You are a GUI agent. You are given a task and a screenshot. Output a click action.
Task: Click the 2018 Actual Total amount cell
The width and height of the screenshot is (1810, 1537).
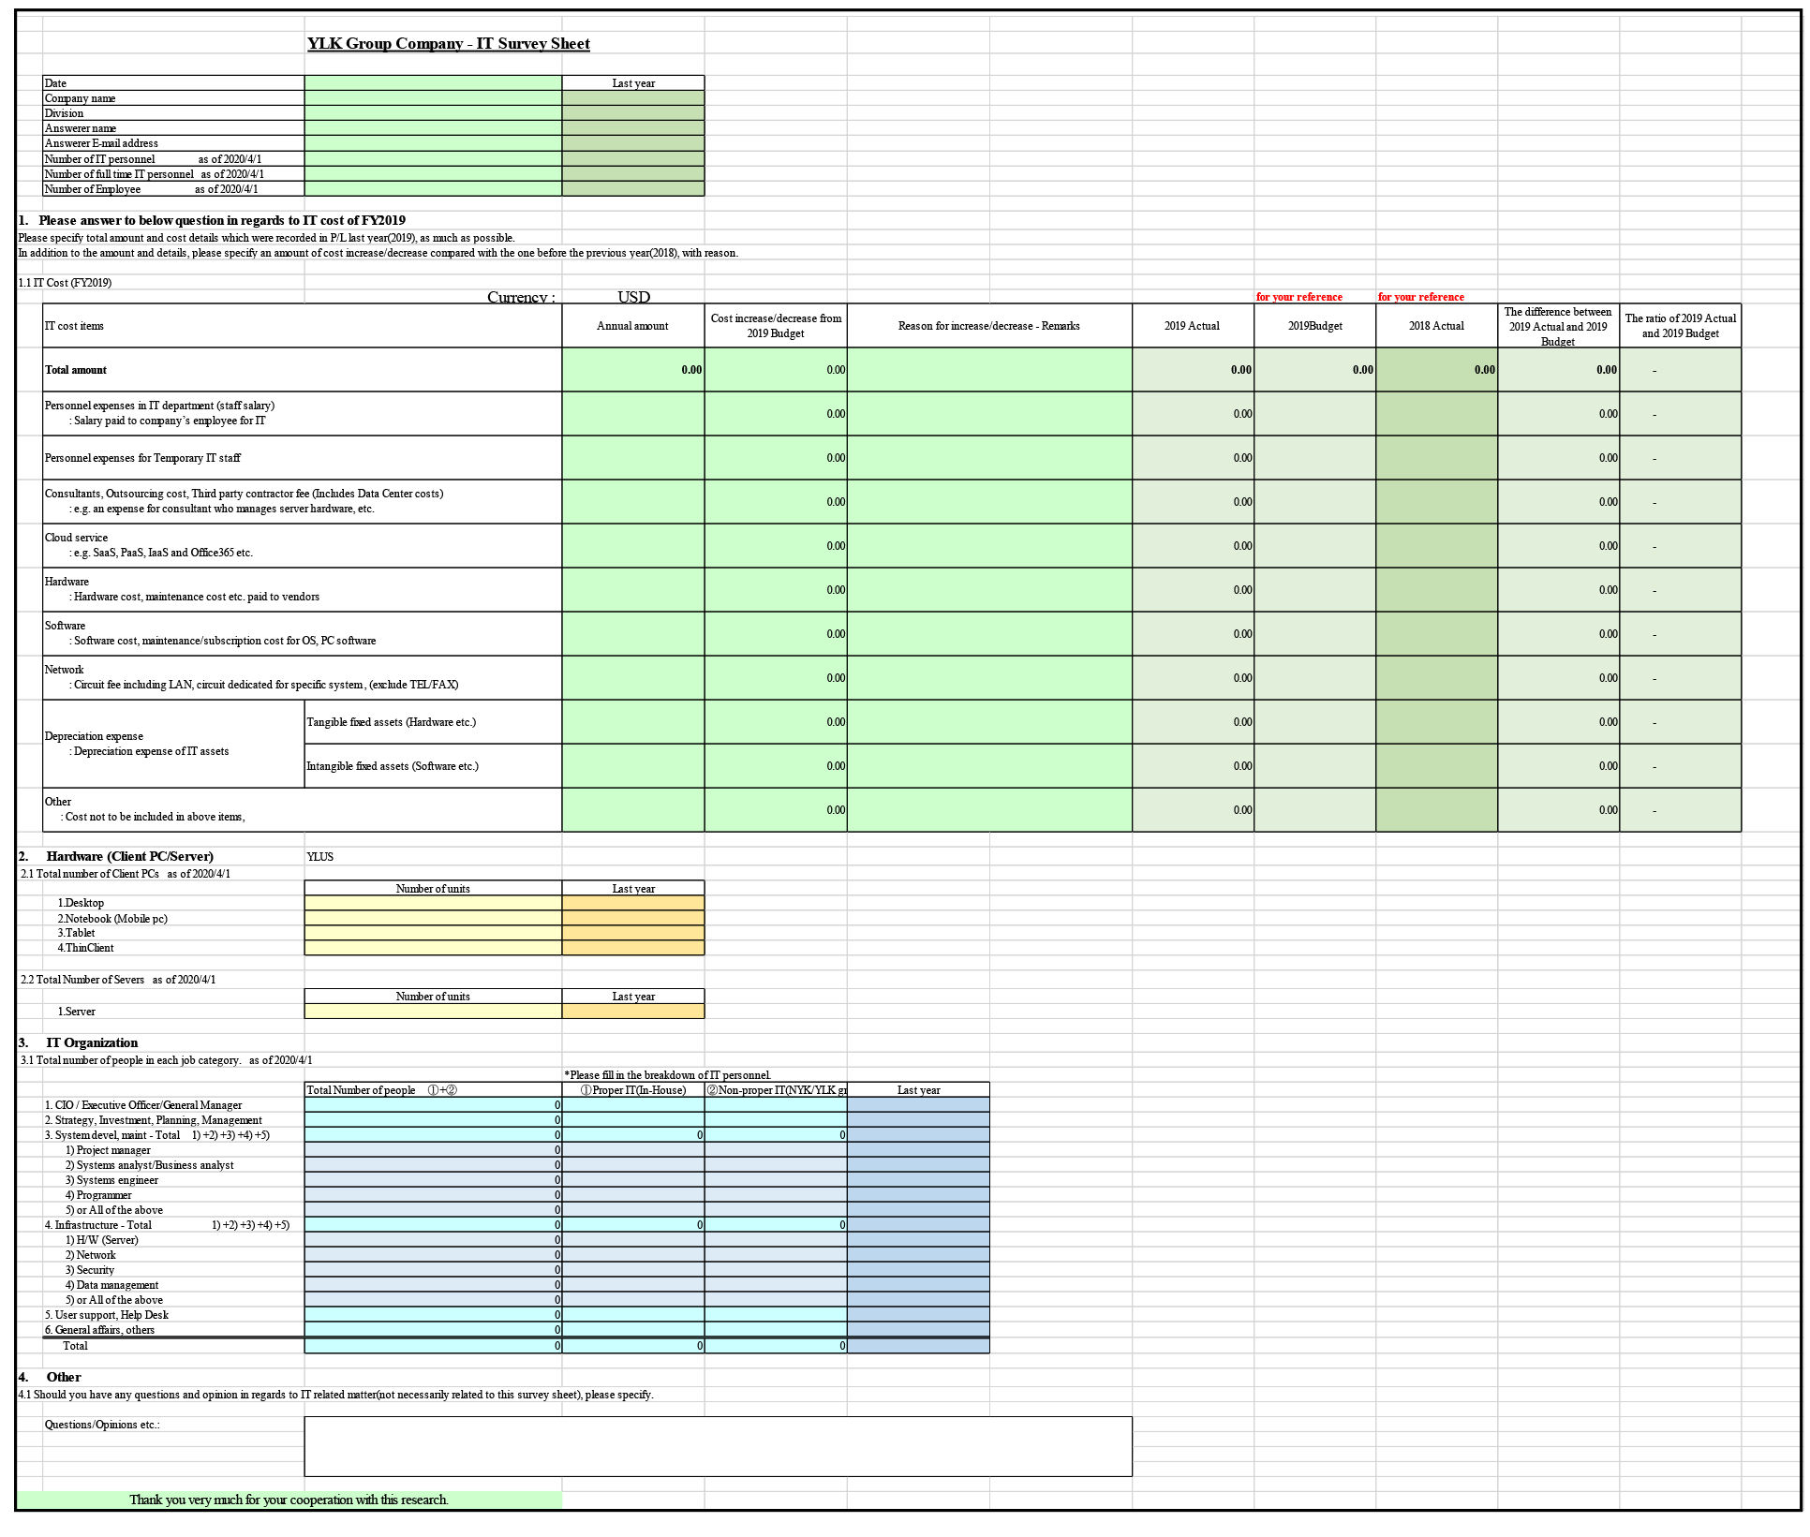[x=1437, y=370]
